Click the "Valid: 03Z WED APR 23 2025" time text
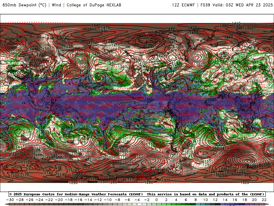 pos(242,5)
